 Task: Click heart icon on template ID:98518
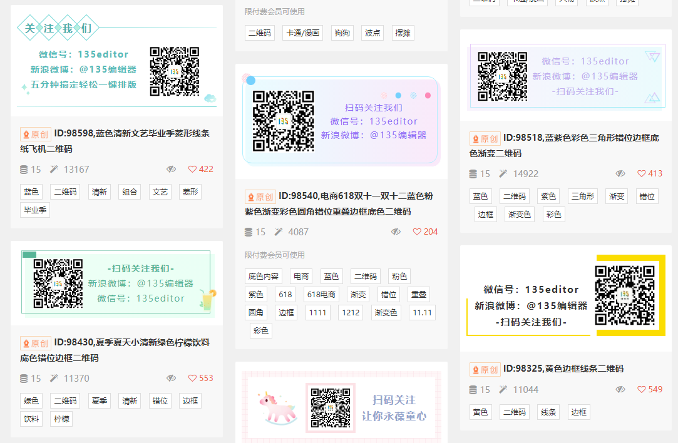(x=642, y=173)
